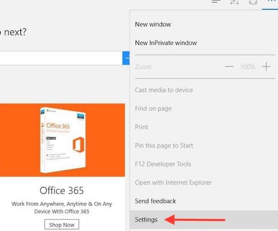
Task: Click the Zoom label in menu
Action: [143, 67]
